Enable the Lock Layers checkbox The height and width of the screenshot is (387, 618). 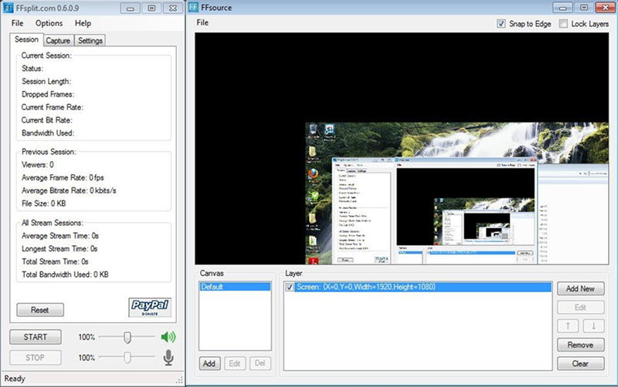[x=564, y=24]
